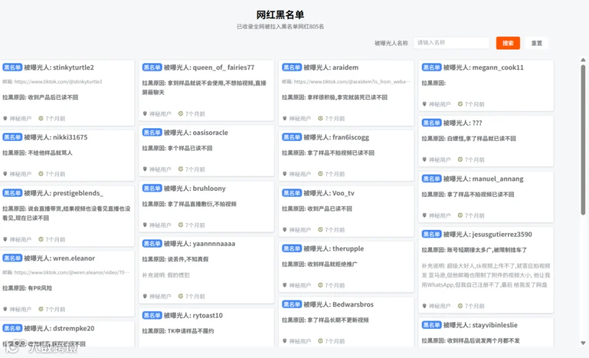Open the araidem TikTok URL link
The image size is (589, 358).
coord(352,82)
